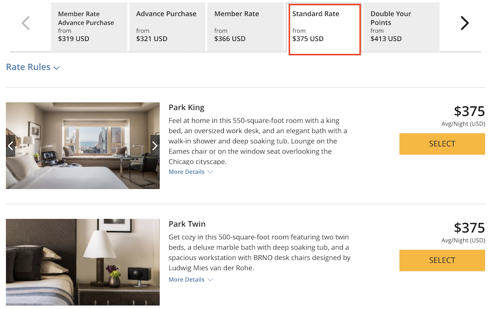Show previous photo of Park King room
The height and width of the screenshot is (309, 493).
point(11,145)
